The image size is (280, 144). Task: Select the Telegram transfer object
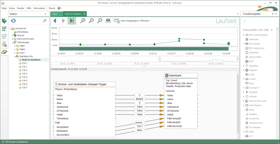253,70
